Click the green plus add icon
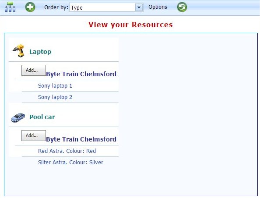 click(x=30, y=7)
